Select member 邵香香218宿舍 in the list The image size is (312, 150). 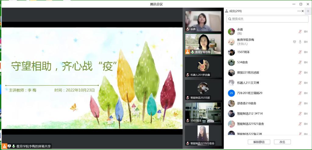(x=247, y=103)
